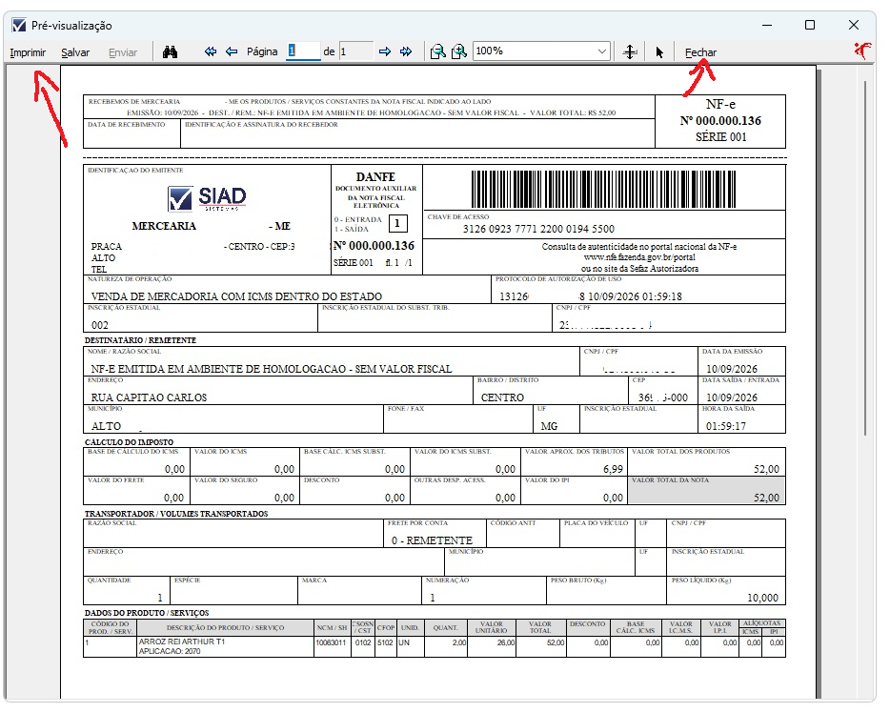Viewport: 890px width, 713px height.
Task: Click the Data da Emissão date value
Action: click(732, 369)
